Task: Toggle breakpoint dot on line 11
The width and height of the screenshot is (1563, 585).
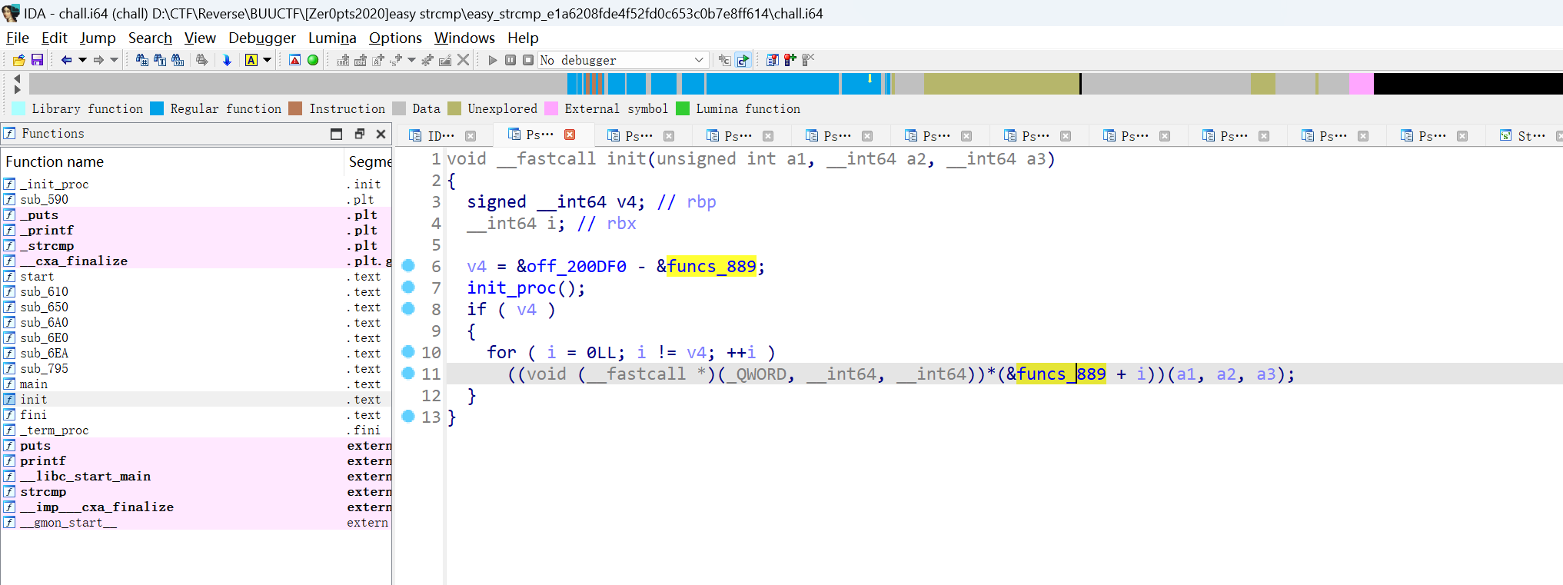Action: click(408, 374)
